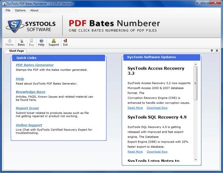
Task: Open the File menu
Action: (x=8, y=10)
